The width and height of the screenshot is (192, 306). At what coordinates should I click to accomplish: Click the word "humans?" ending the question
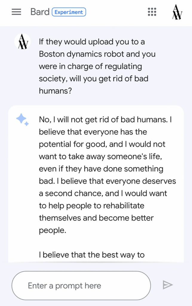55,91
